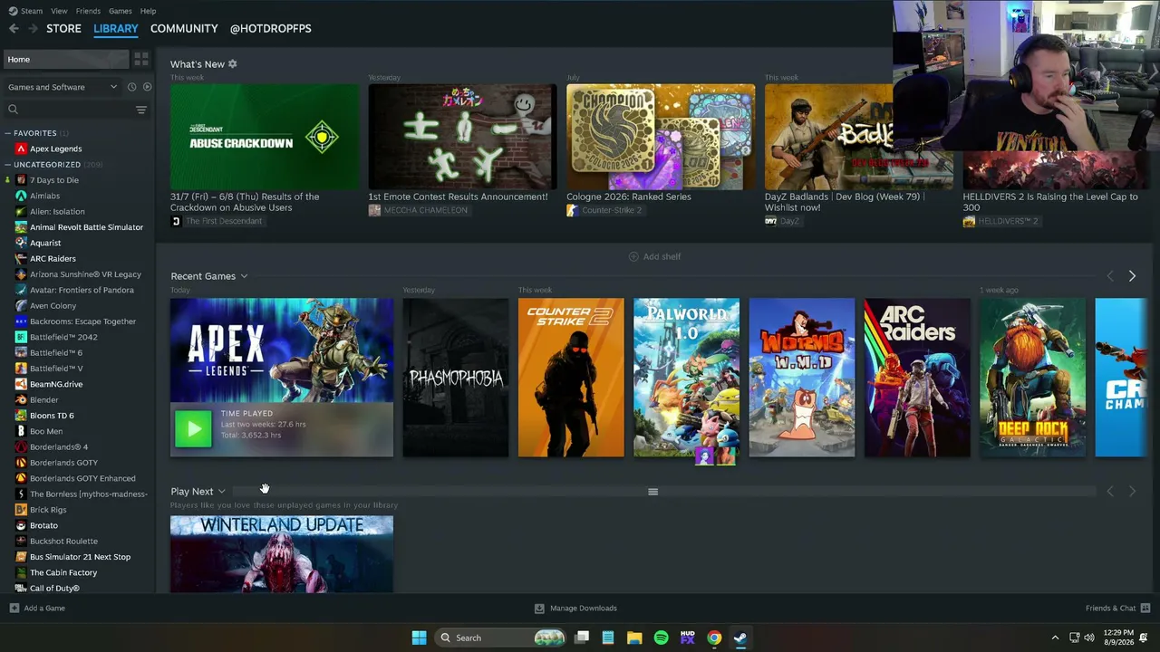The height and width of the screenshot is (652, 1160).
Task: Open the Help menu
Action: coord(148,11)
